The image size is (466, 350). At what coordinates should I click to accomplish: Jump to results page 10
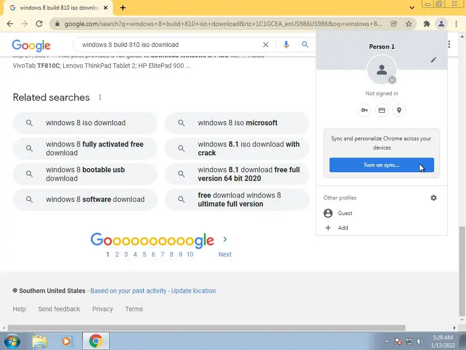point(190,254)
